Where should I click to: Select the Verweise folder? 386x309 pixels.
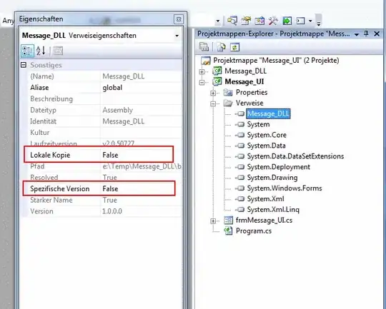pyautogui.click(x=249, y=103)
